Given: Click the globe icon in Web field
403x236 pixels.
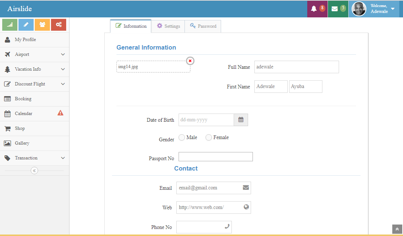Looking at the screenshot, I should click(246, 207).
